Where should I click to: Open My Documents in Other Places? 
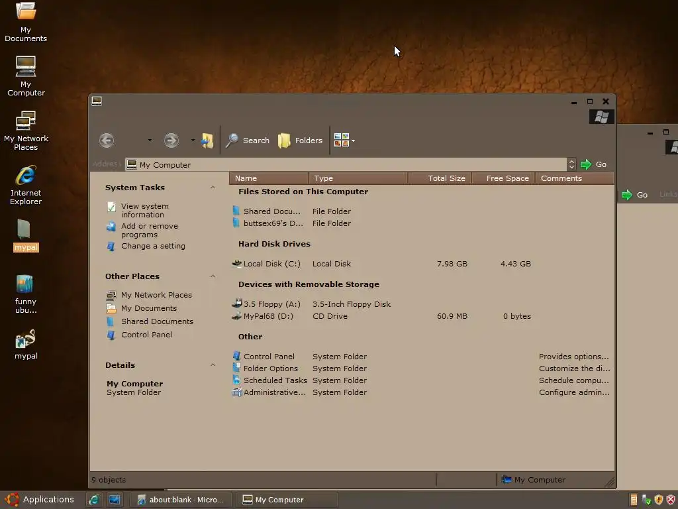tap(149, 308)
